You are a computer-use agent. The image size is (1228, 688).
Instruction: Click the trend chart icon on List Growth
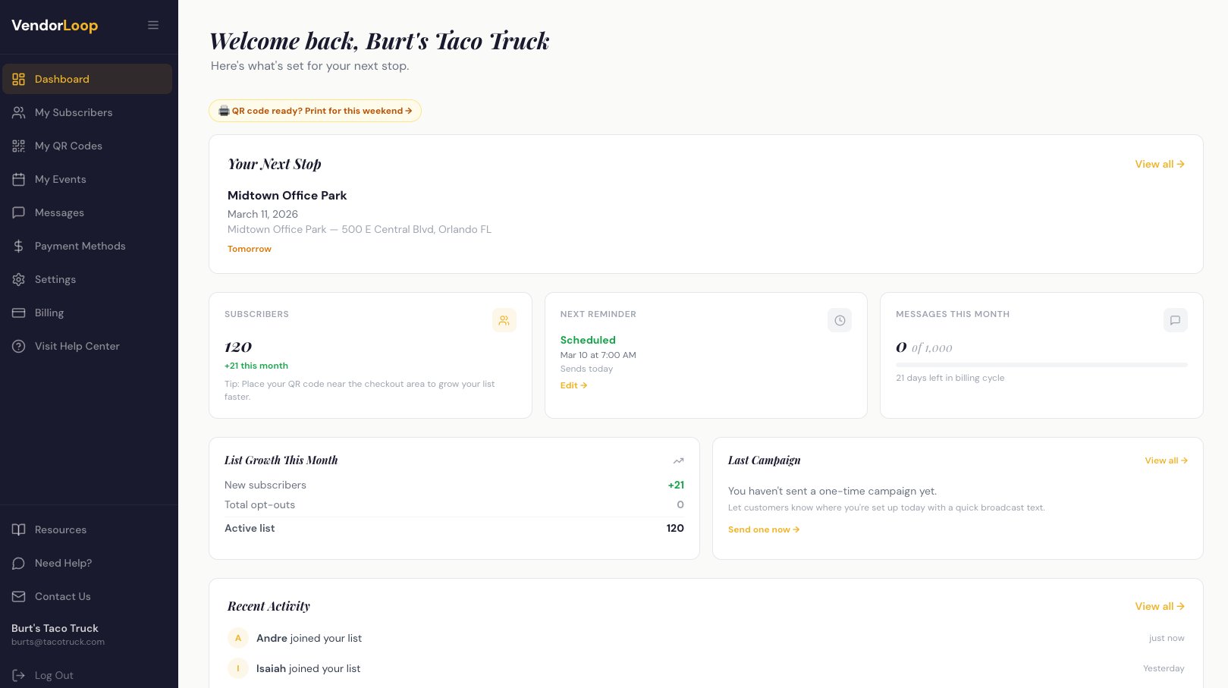(x=678, y=460)
